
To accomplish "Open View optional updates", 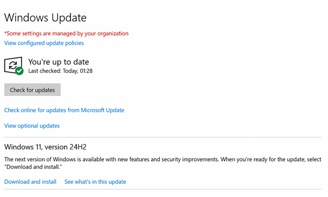I will click(x=32, y=126).
